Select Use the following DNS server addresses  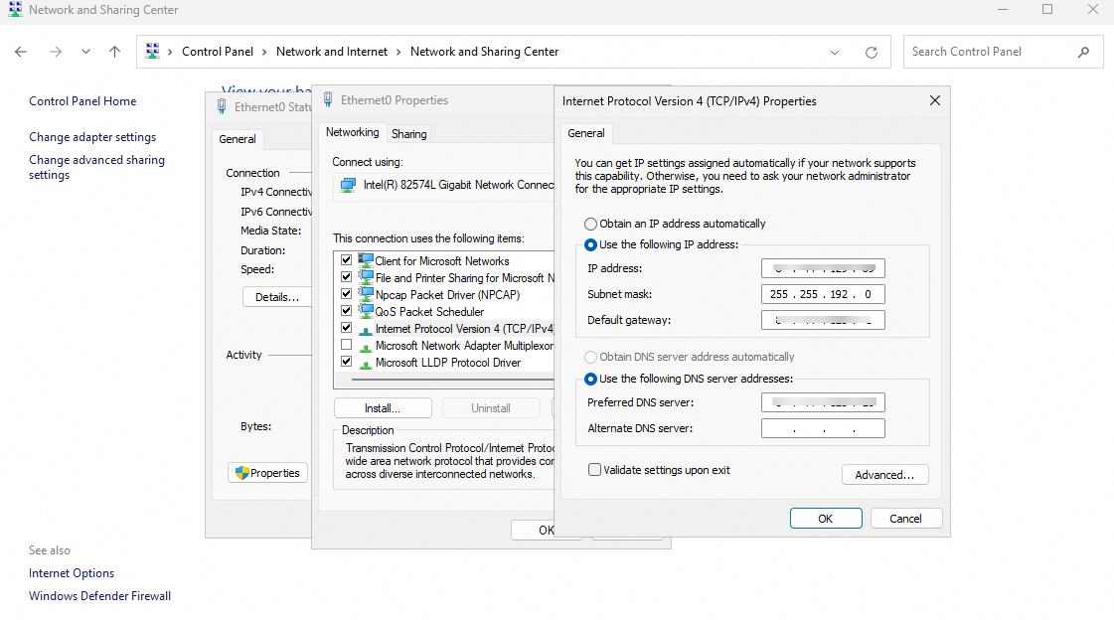tap(590, 380)
